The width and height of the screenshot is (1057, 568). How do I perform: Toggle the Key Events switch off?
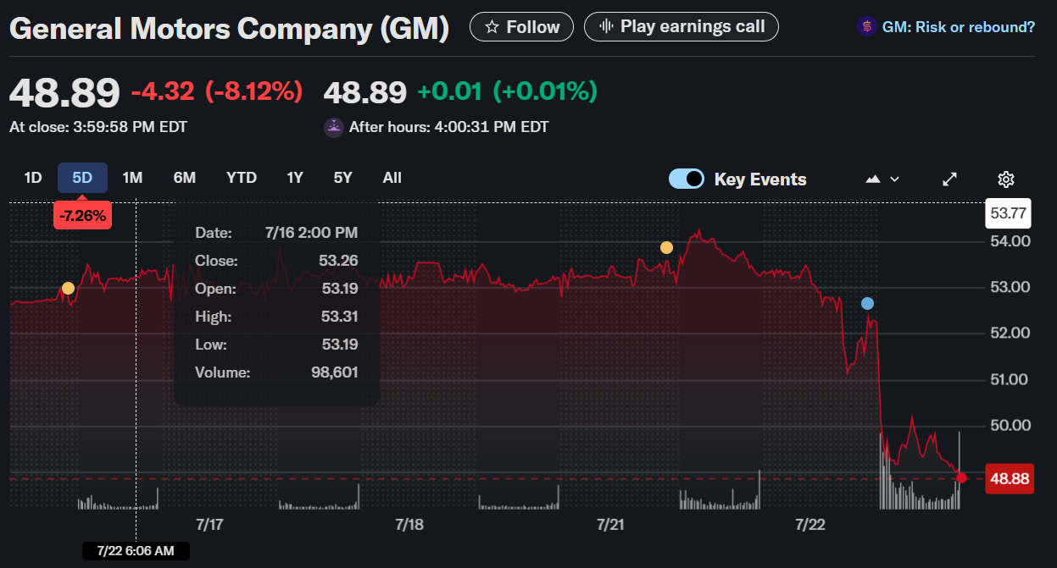tap(687, 179)
